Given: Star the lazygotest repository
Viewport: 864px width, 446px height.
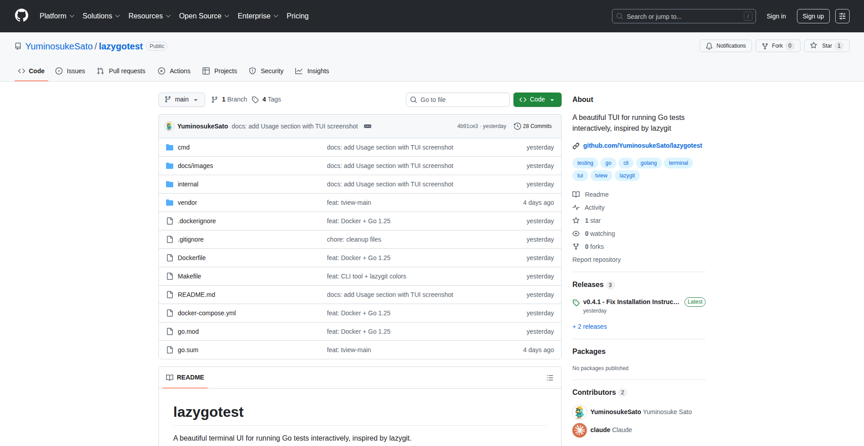Looking at the screenshot, I should tap(822, 46).
